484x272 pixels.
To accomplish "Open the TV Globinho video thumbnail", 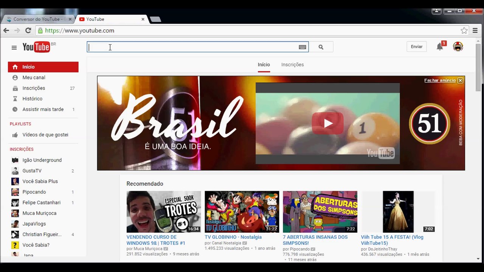I will click(242, 212).
